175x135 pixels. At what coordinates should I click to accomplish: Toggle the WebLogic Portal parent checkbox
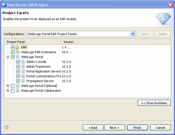click(x=13, y=57)
